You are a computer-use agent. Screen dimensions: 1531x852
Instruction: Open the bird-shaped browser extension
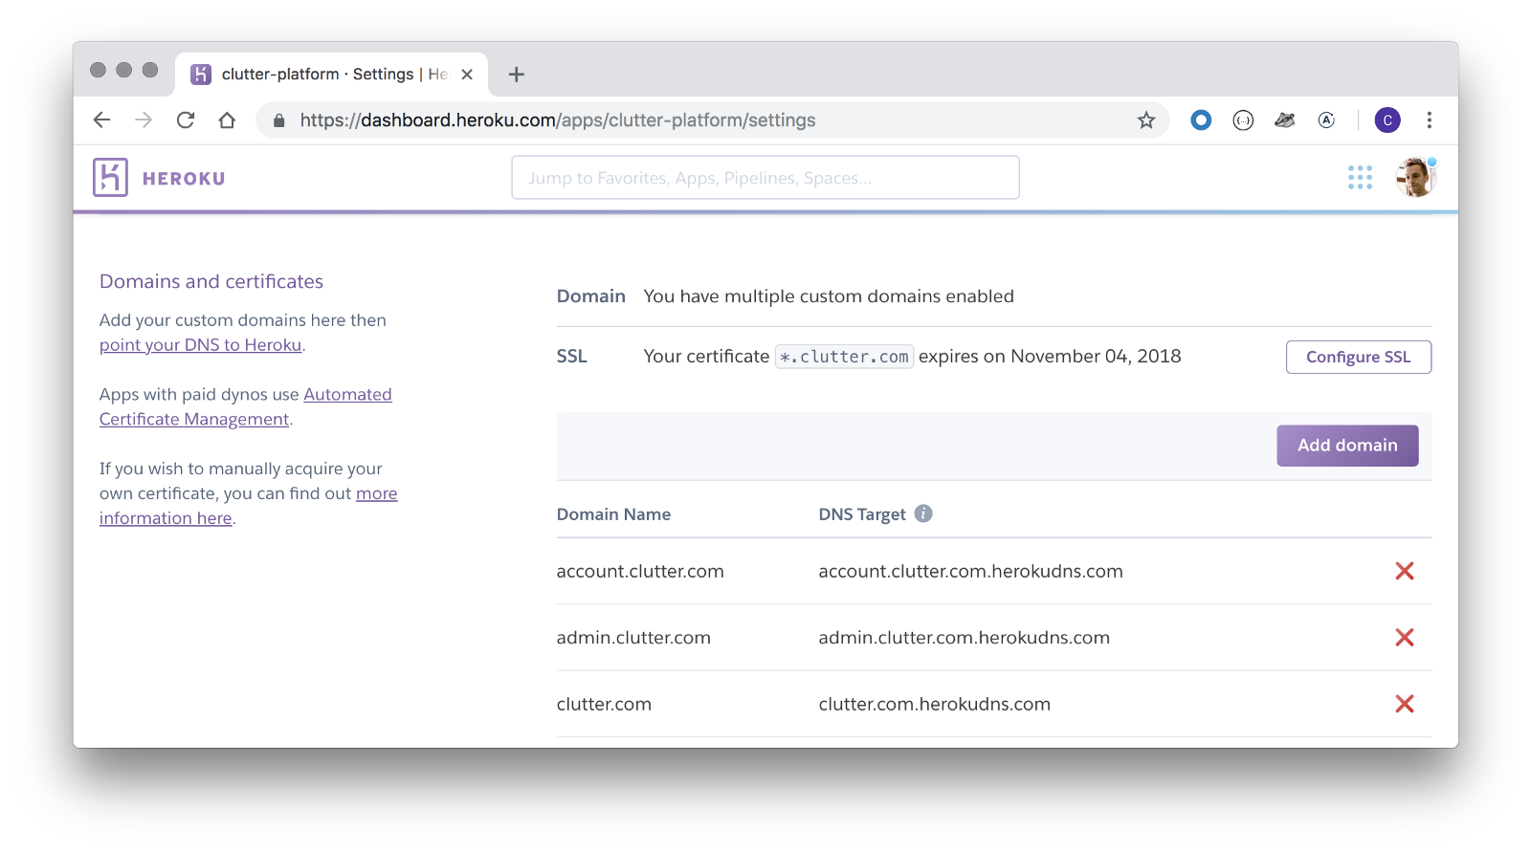pos(1285,120)
